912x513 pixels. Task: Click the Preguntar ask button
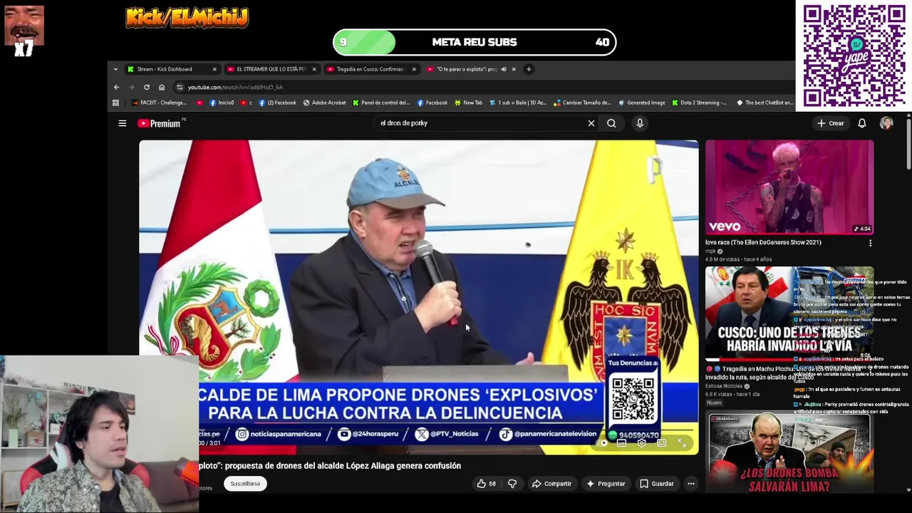[605, 484]
